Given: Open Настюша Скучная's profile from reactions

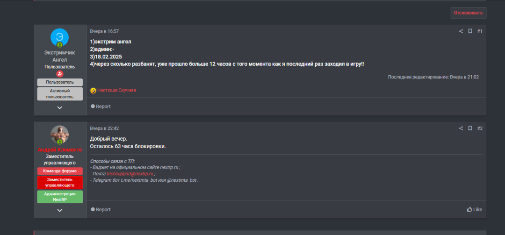Looking at the screenshot, I should click(x=116, y=90).
